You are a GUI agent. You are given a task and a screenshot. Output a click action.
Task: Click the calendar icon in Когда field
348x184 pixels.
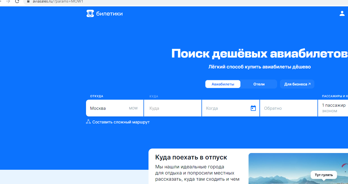253,108
